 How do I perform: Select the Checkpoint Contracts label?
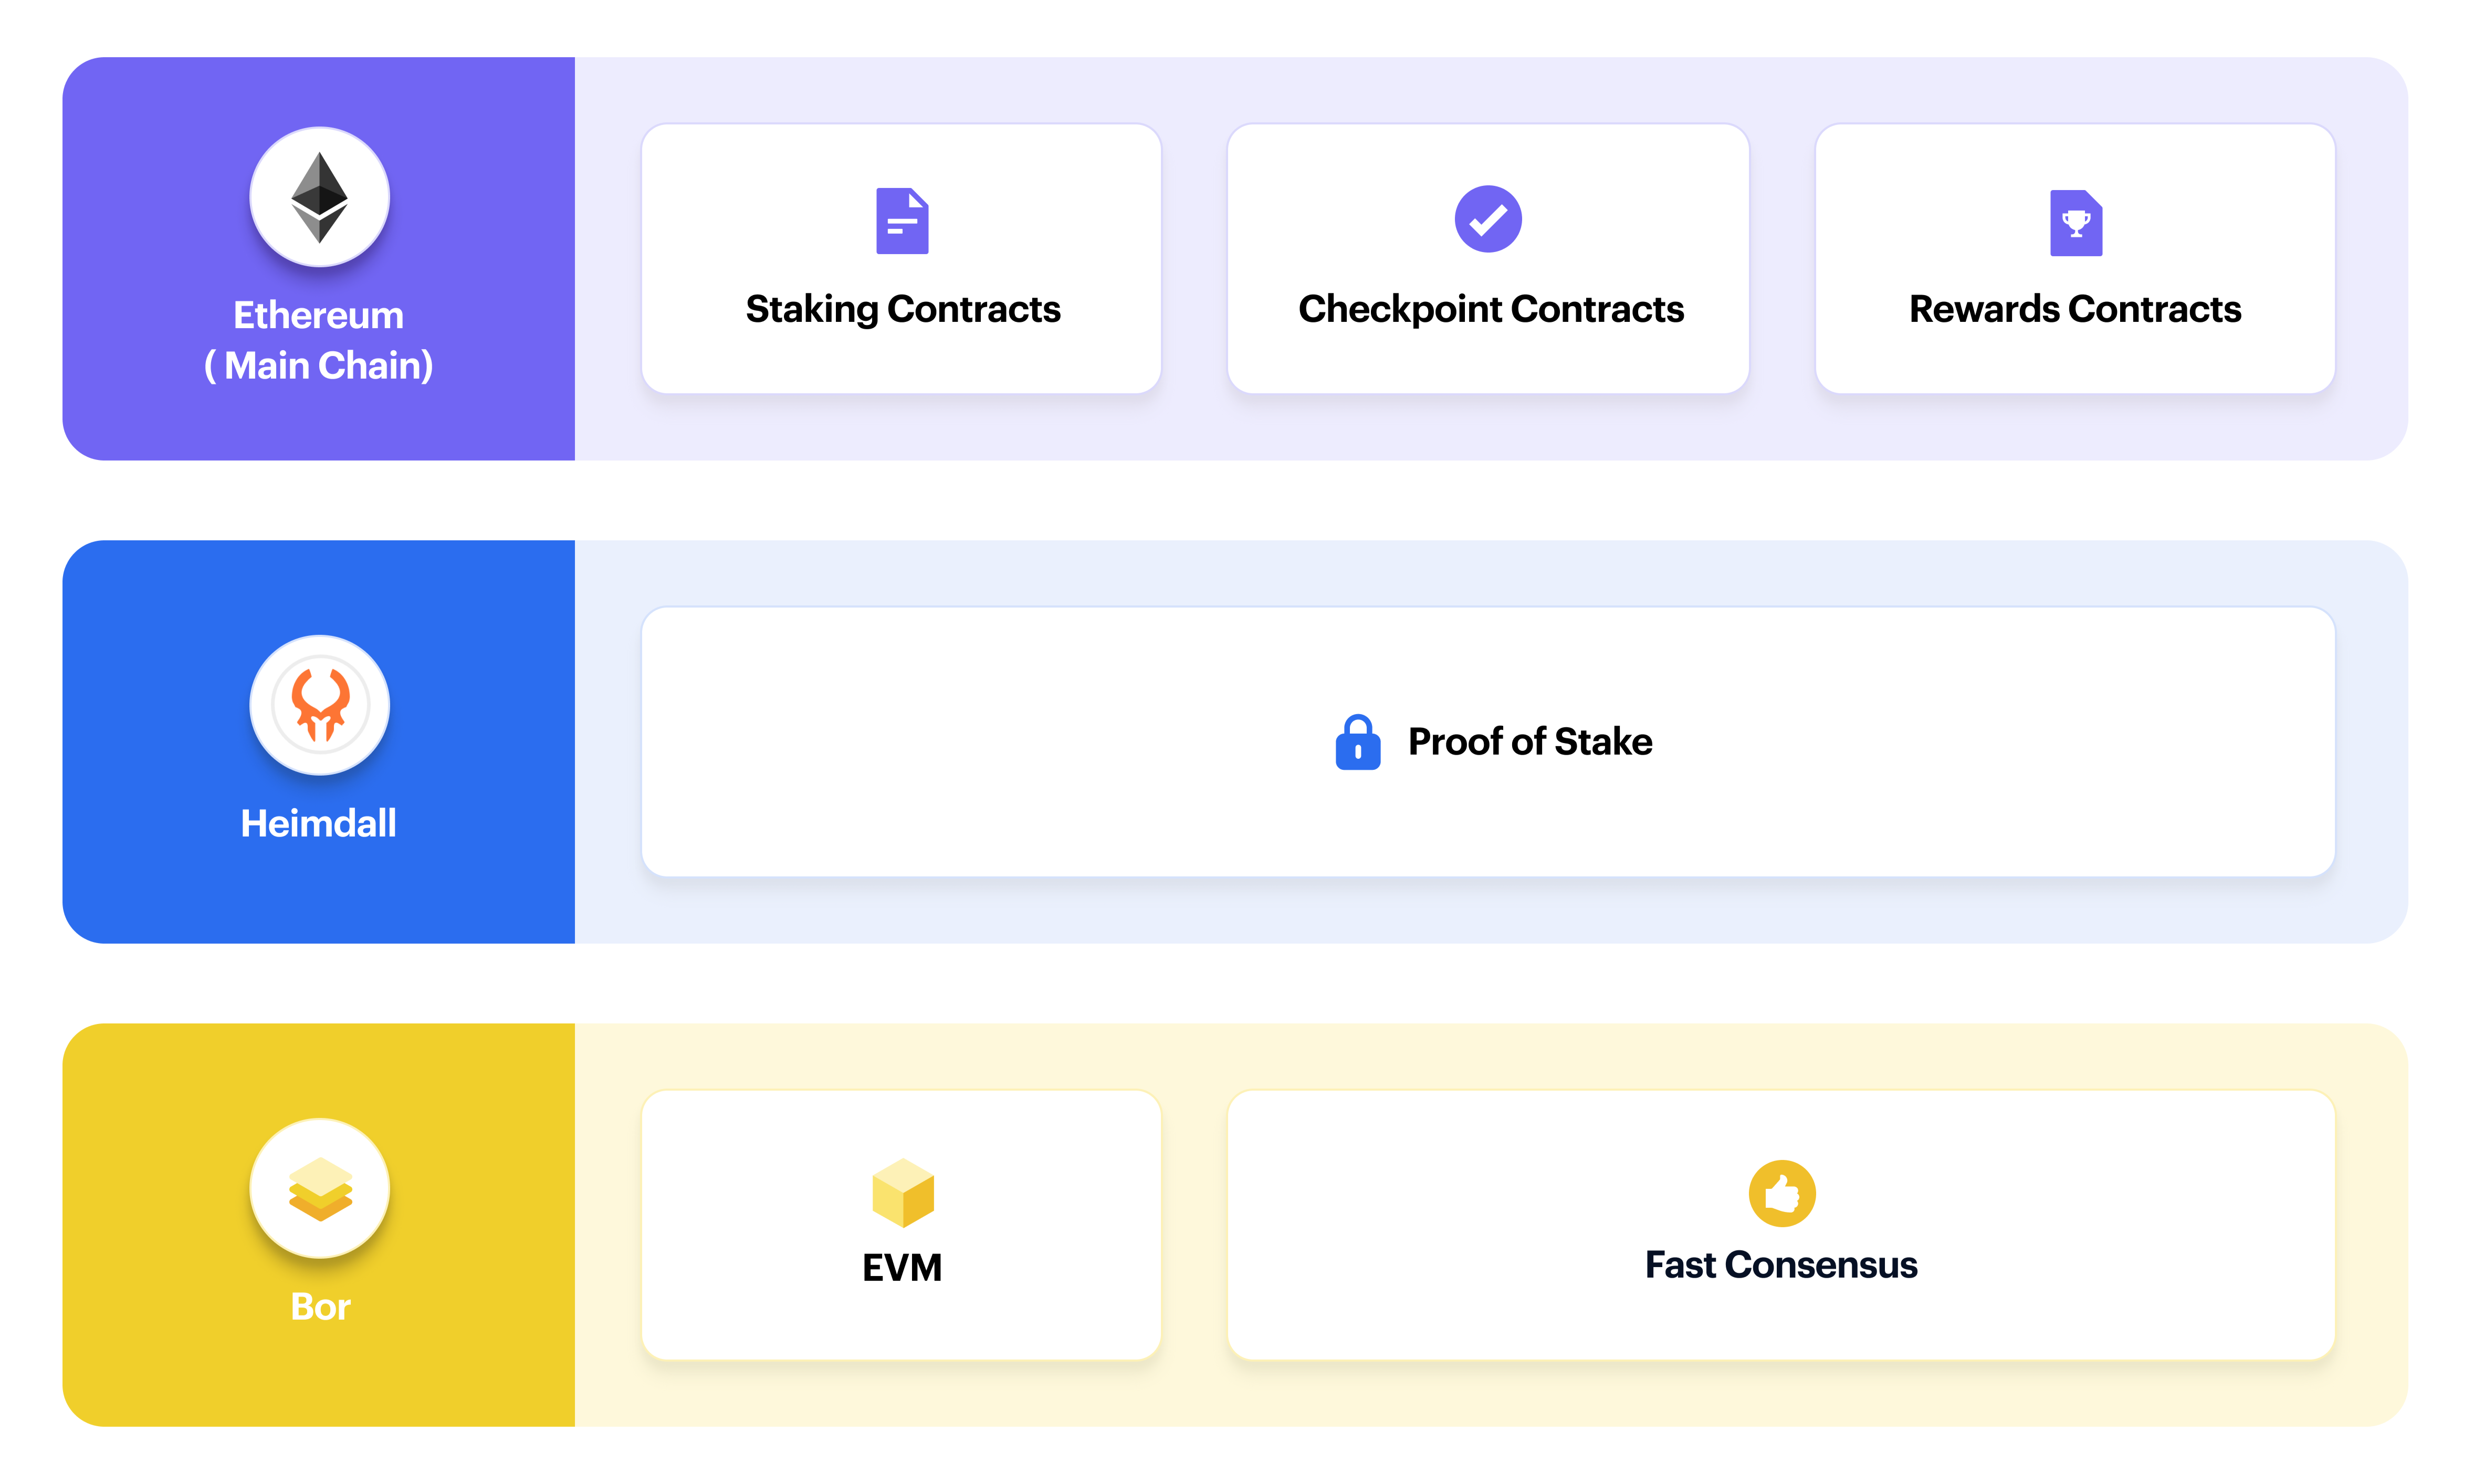coord(1491,309)
